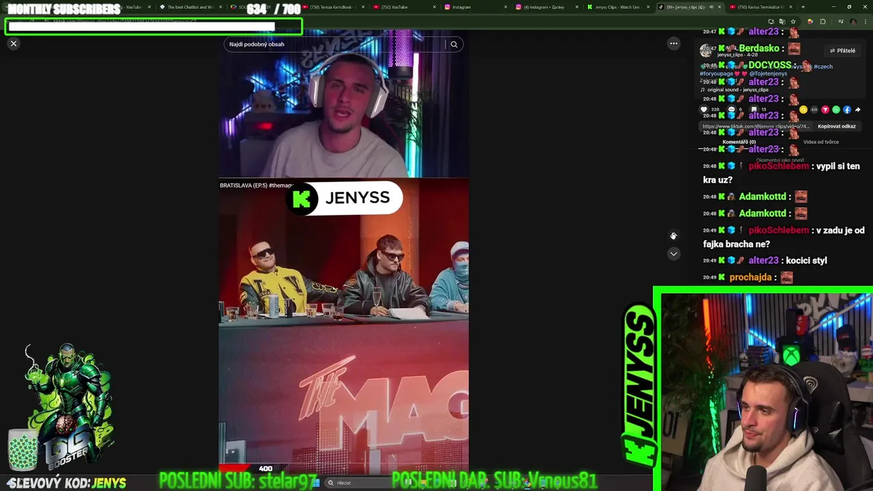This screenshot has height=491, width=873.
Task: Bookmark this page with star icon
Action: coord(793,22)
